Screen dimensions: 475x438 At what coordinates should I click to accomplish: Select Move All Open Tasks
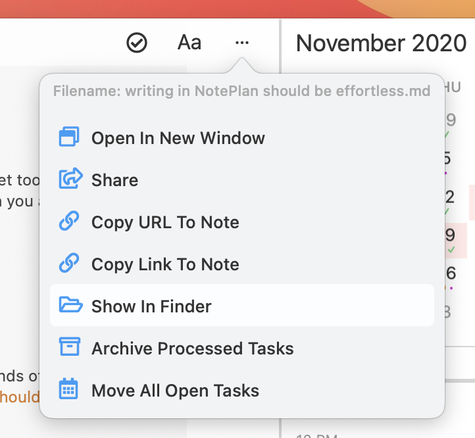pos(241,391)
